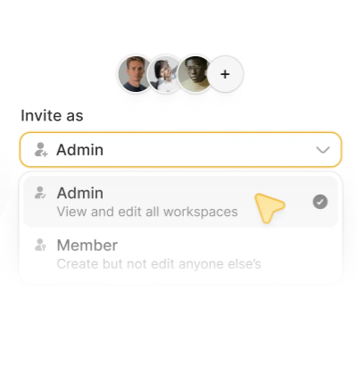
Task: Click the Member title in the list
Action: pos(87,245)
